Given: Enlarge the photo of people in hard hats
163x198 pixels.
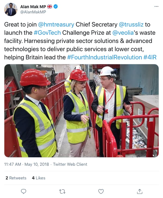Looking at the screenshot, I should click(81, 111).
